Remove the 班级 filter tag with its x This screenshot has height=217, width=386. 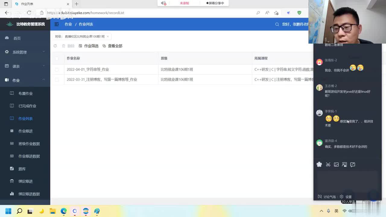[108, 36]
